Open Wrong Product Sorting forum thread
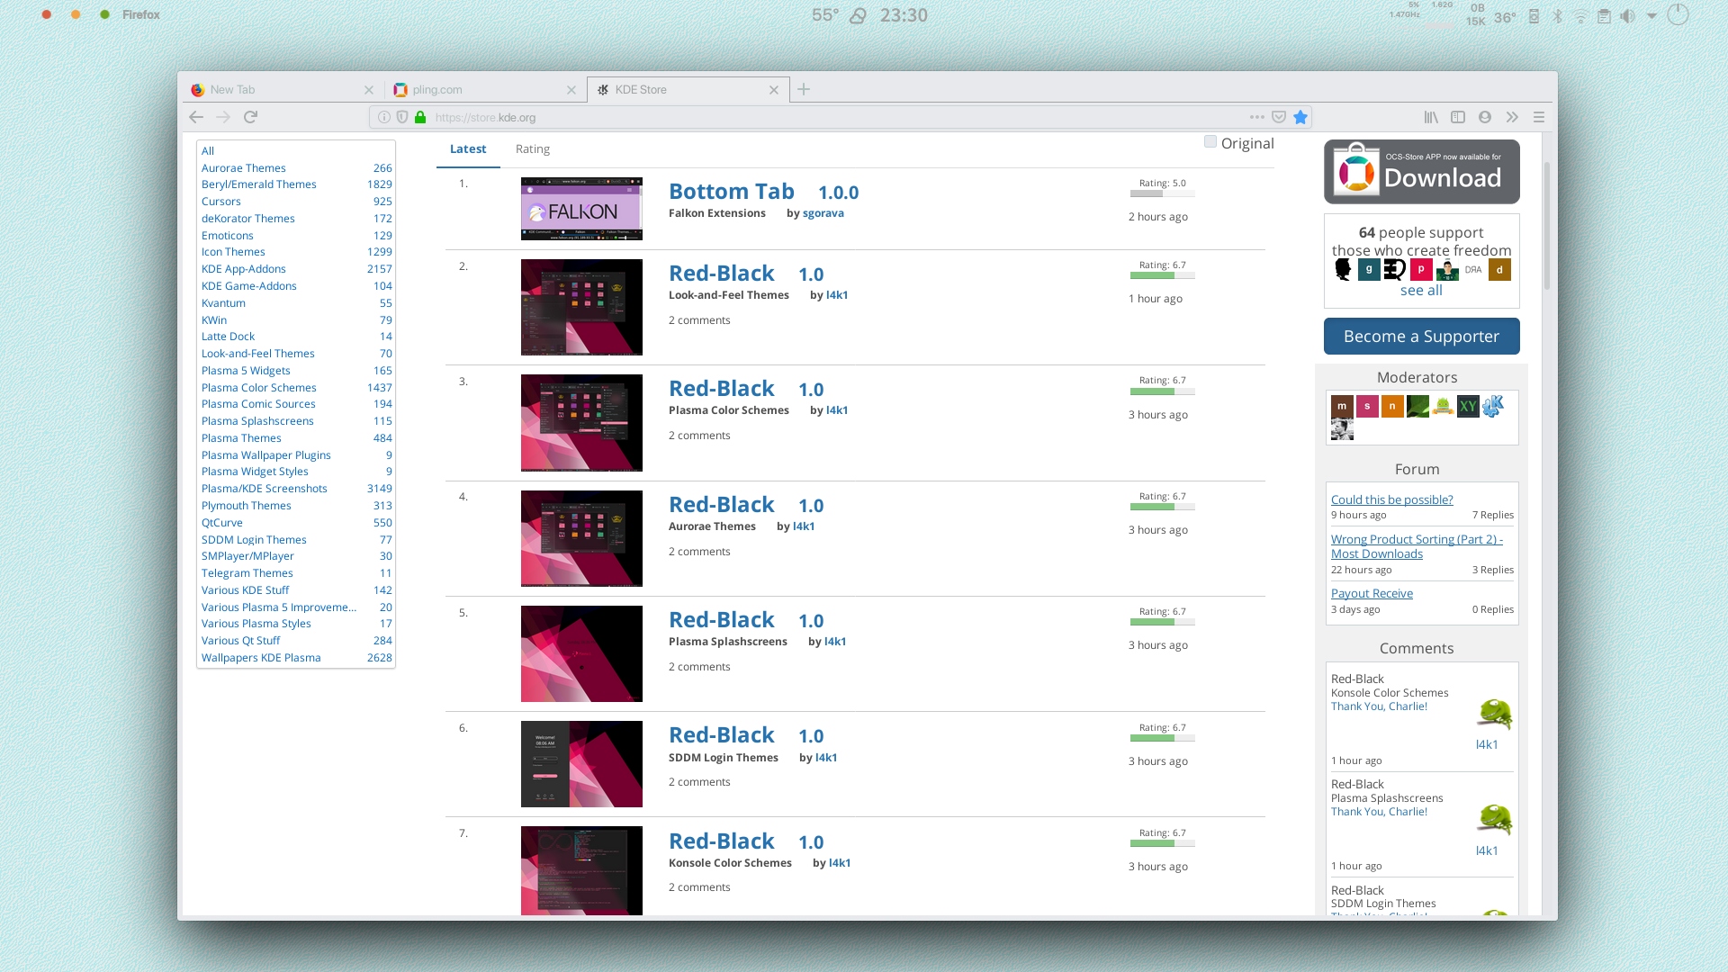 point(1417,546)
